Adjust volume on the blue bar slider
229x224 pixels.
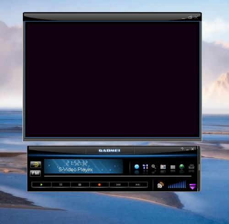[177, 185]
